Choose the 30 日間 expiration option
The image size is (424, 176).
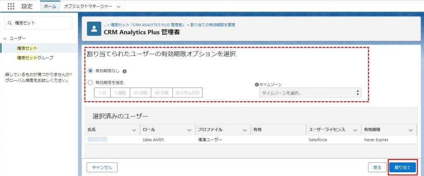[141, 93]
